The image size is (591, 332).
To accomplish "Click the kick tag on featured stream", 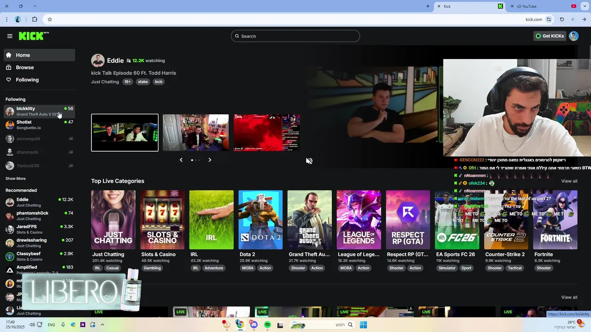I will 159,82.
